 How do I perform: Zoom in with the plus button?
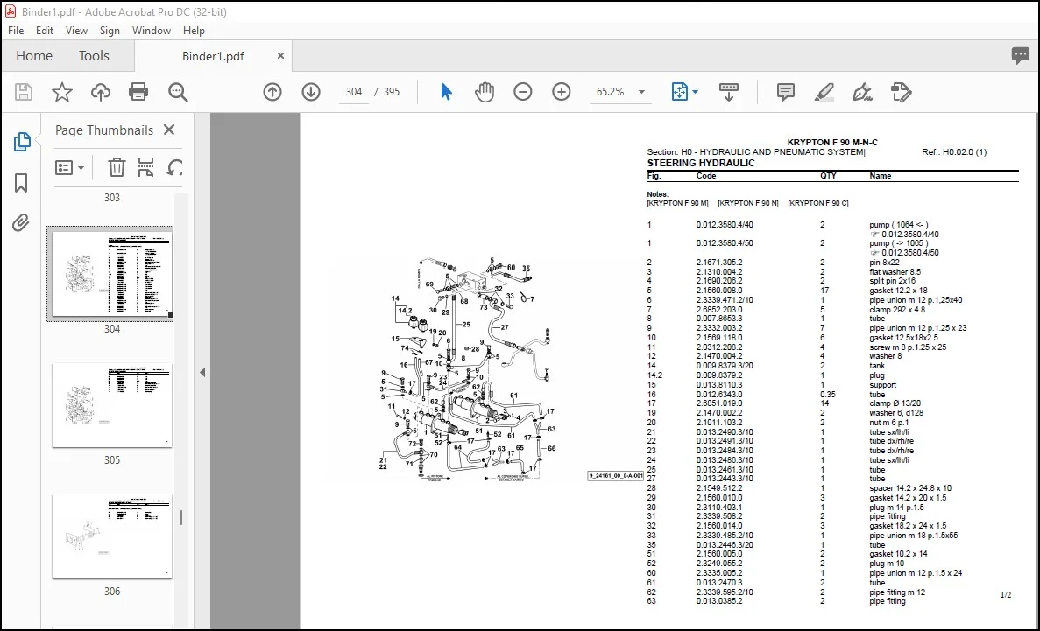(562, 92)
